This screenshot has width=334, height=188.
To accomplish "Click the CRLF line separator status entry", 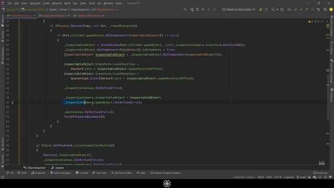I will click(269, 178).
